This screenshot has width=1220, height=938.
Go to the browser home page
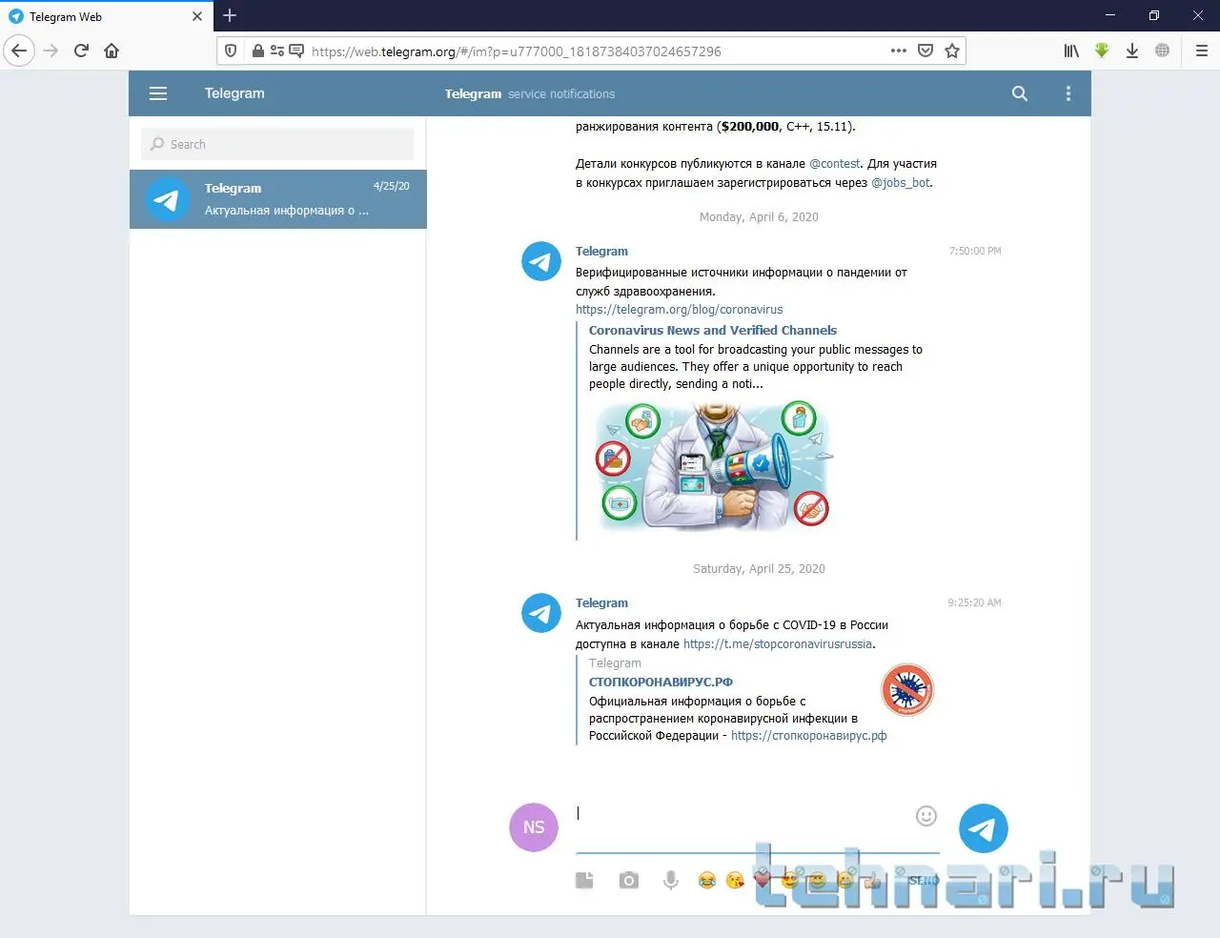coord(112,51)
